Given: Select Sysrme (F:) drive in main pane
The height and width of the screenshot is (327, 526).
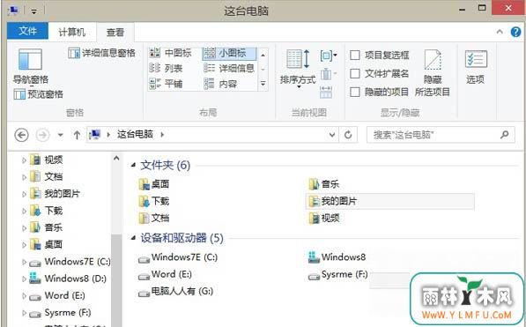Looking at the screenshot, I should point(338,275).
